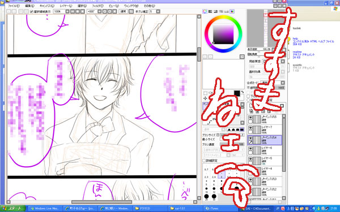Screen dimensions: 340x212
Task: Open the 合成モード blending mode dropdown
Action: pos(283,83)
